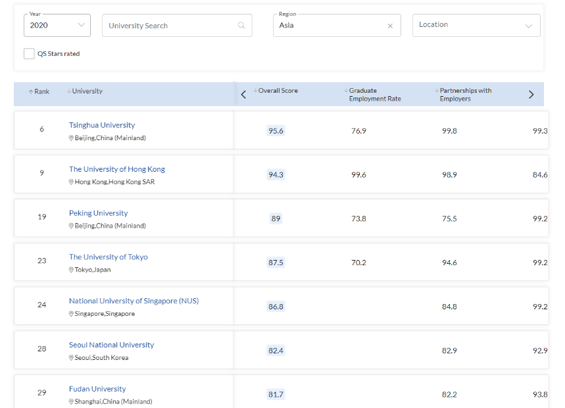Screen dimensions: 565x408
Task: Open the Region selector showing Asia
Action: click(x=329, y=26)
